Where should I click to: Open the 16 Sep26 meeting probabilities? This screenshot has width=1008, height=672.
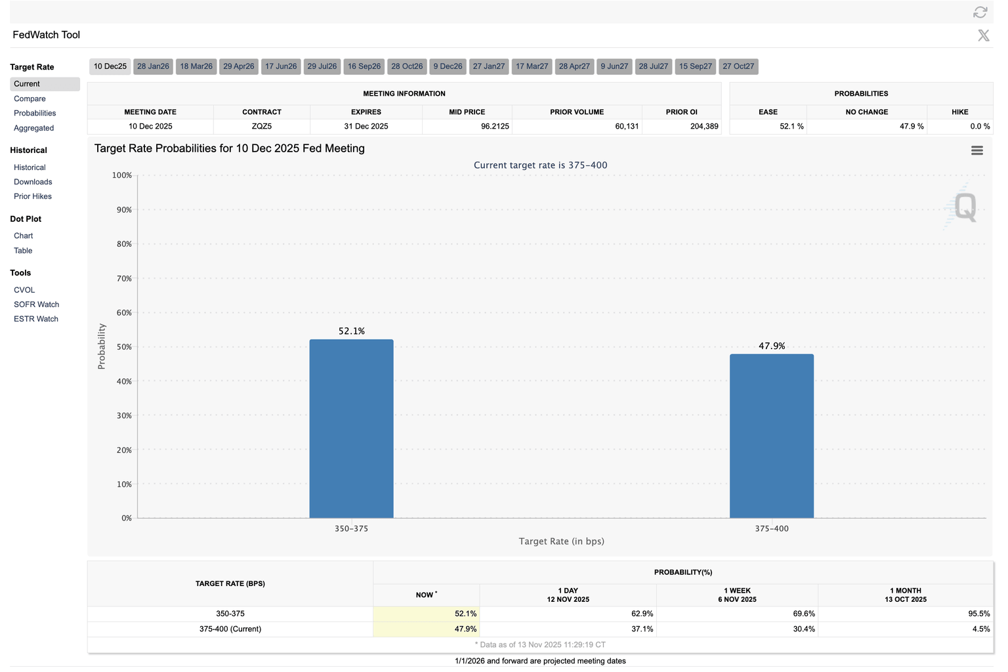pos(364,66)
